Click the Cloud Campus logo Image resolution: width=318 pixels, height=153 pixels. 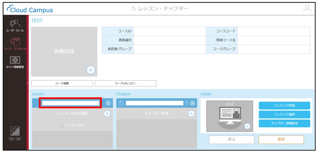pos(30,10)
